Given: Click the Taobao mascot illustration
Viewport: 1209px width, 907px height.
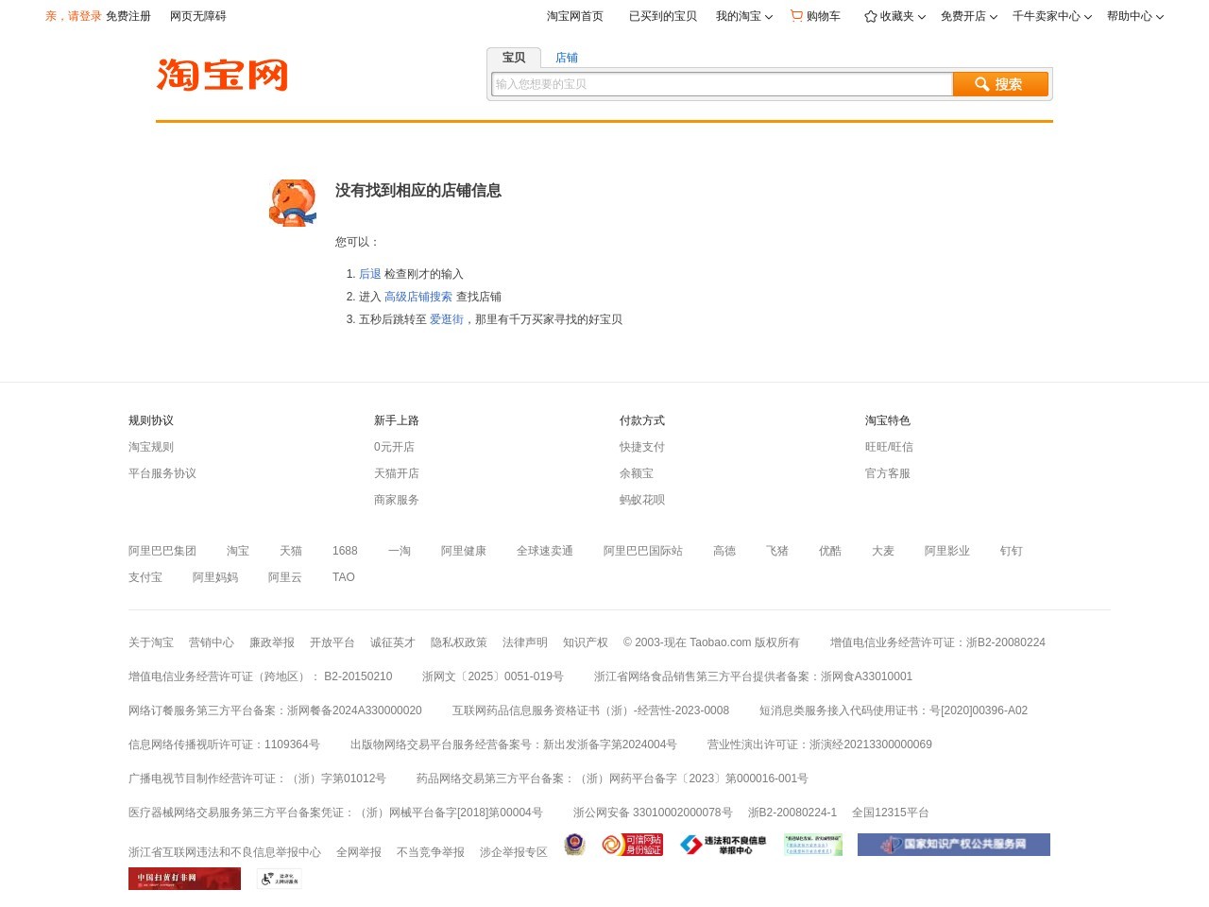Looking at the screenshot, I should click(x=293, y=202).
